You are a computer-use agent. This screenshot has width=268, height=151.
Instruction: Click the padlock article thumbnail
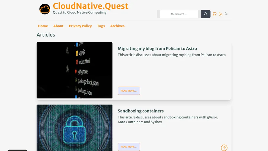(74, 128)
